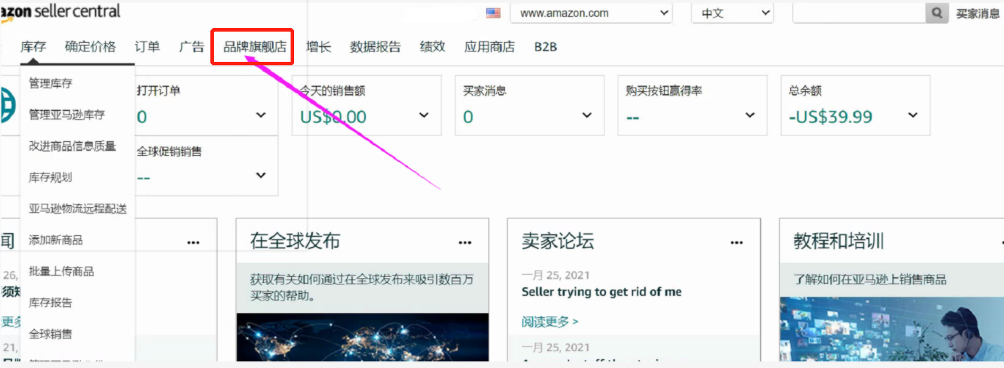Image resolution: width=1004 pixels, height=368 pixels.
Task: Open the 中文 language dropdown
Action: (x=732, y=13)
